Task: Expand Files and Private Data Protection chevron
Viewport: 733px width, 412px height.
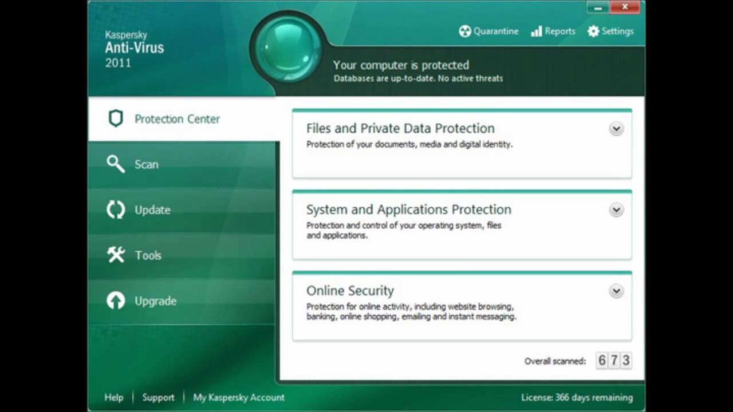Action: point(616,129)
